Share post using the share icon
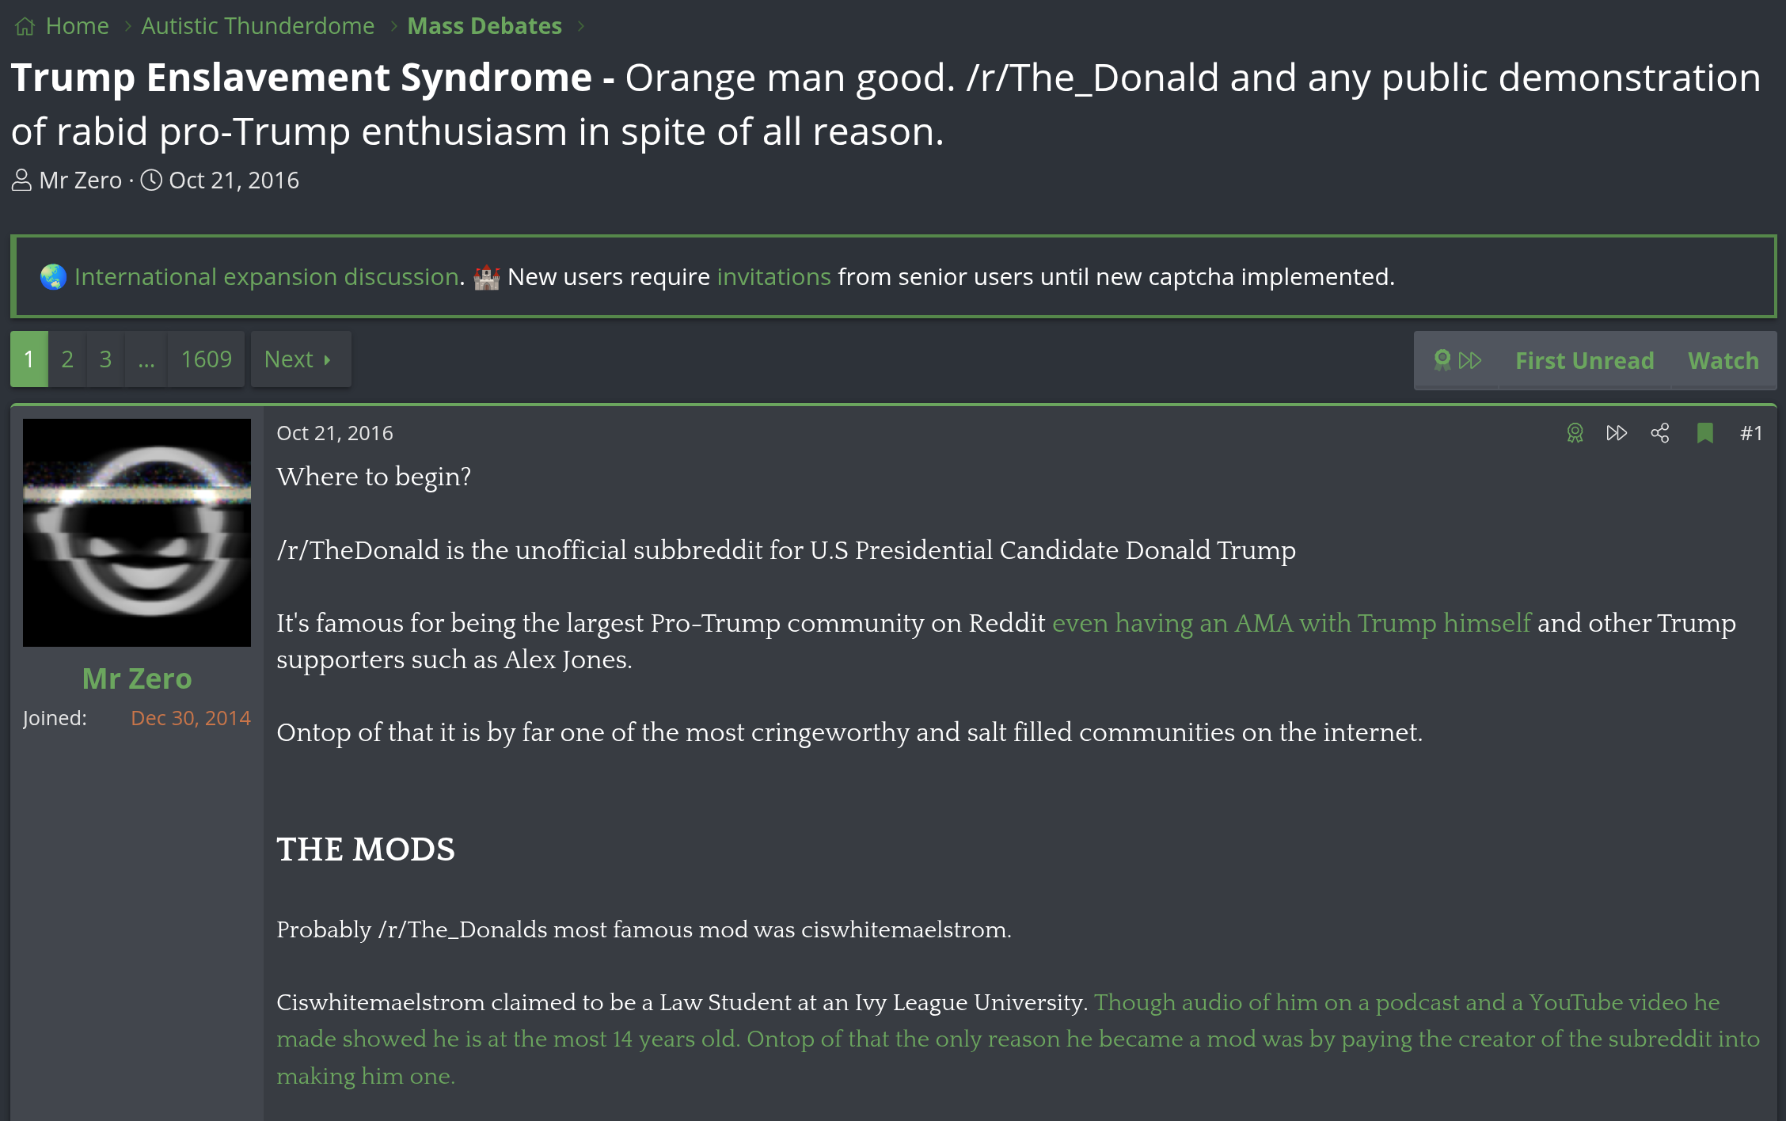This screenshot has width=1786, height=1121. tap(1660, 433)
